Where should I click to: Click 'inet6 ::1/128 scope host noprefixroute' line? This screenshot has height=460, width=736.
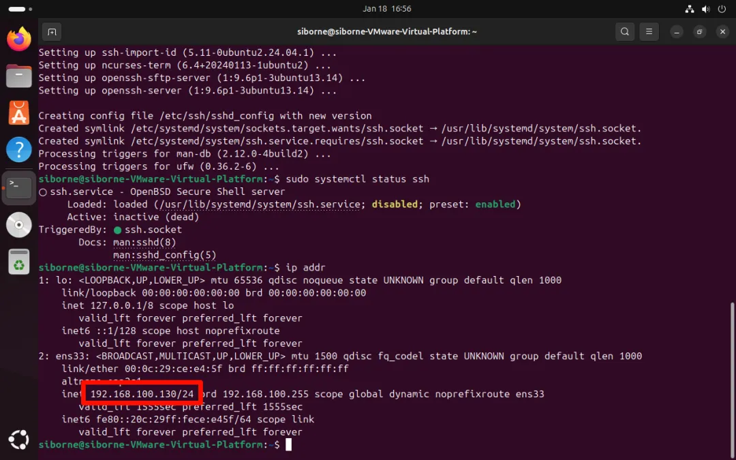point(171,331)
